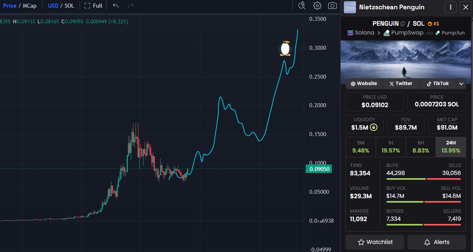
Task: Click the undo arrow icon
Action: (x=115, y=6)
